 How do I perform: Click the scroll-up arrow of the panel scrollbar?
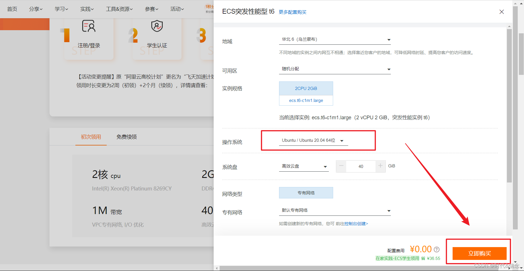(x=509, y=26)
